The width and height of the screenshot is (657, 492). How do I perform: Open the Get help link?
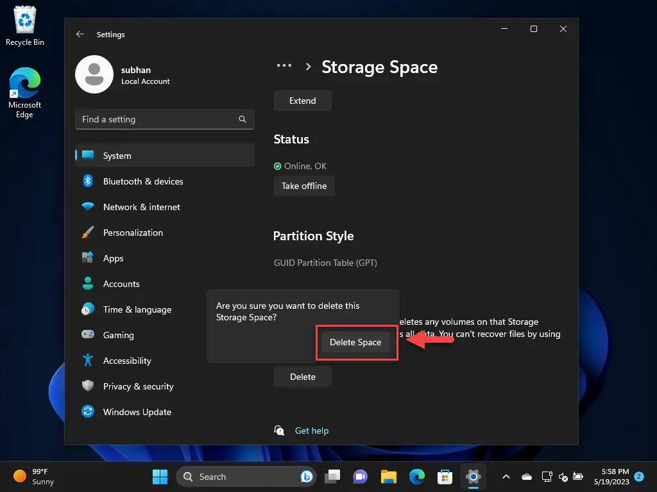tap(312, 430)
